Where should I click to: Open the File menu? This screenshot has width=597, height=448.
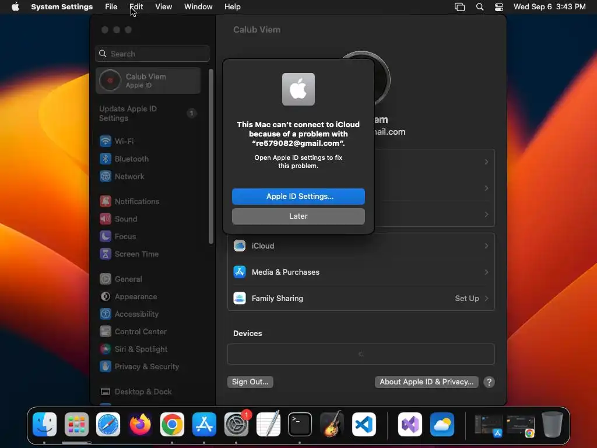coord(111,7)
